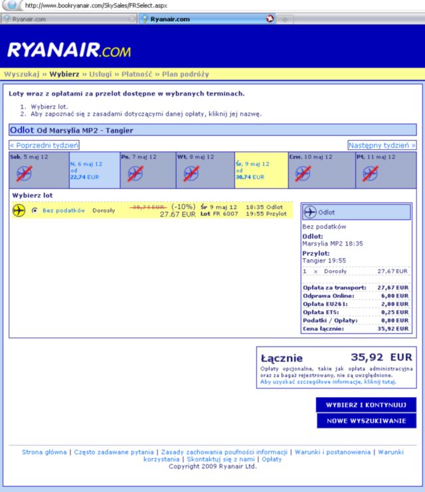Screen dimensions: 425x492
Task: Open link Aby uzyskać szczegółowe informacje, kliknij tutaj
Action: 328,382
